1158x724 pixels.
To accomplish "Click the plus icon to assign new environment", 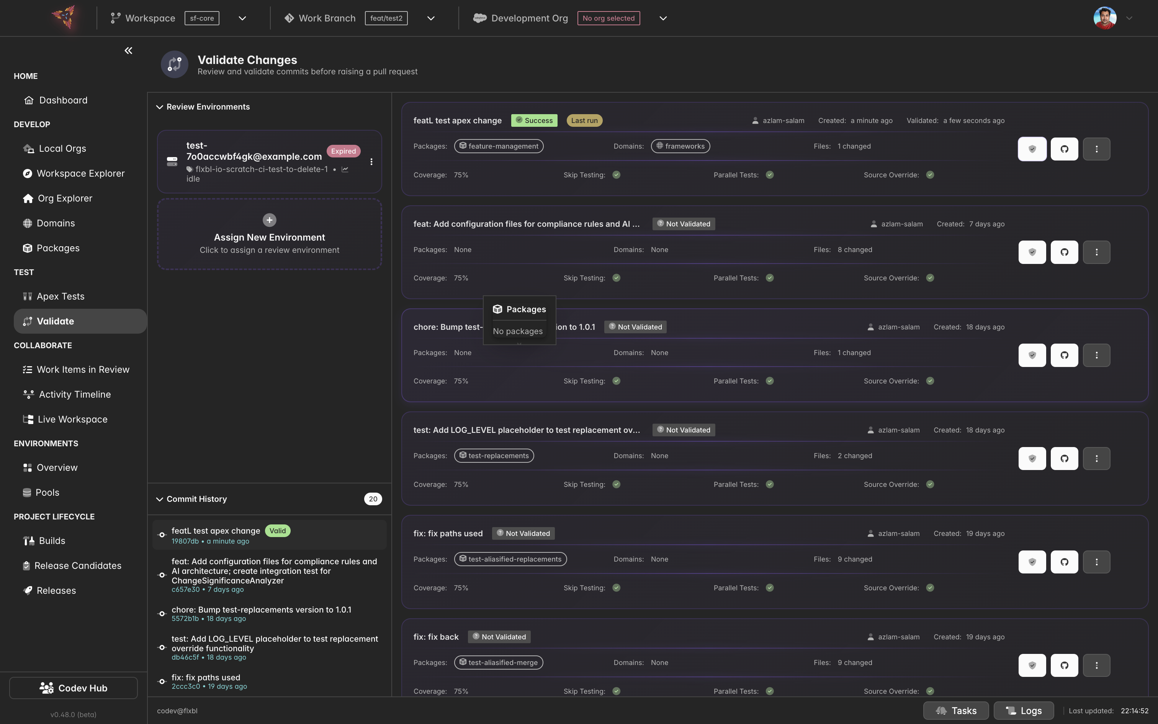I will 270,220.
